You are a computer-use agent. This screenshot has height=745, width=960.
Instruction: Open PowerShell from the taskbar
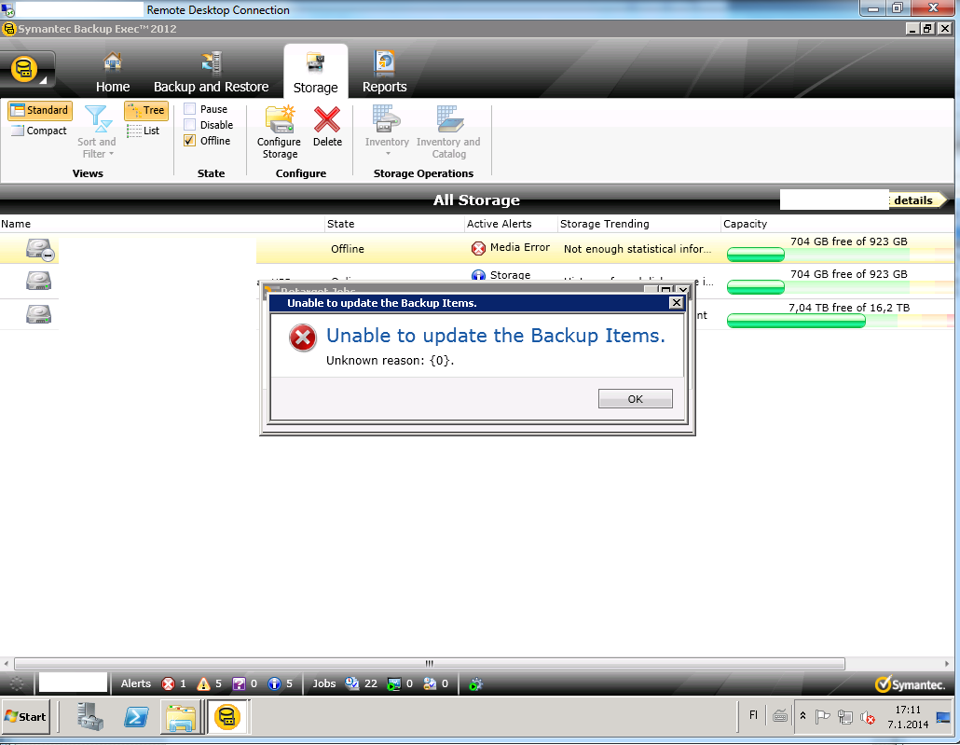[x=137, y=716]
